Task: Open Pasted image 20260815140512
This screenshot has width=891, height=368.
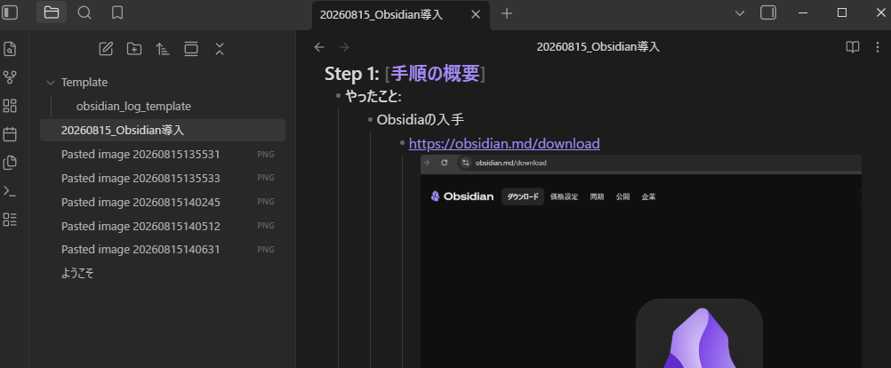Action: click(x=163, y=226)
